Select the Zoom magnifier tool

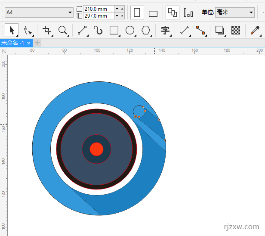(63, 30)
